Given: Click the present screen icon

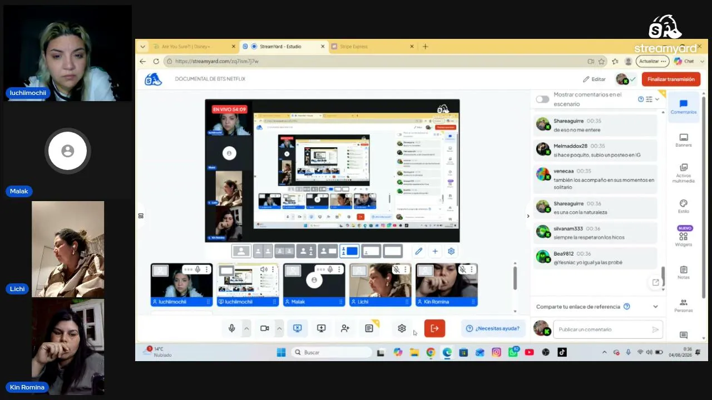Looking at the screenshot, I should [321, 328].
